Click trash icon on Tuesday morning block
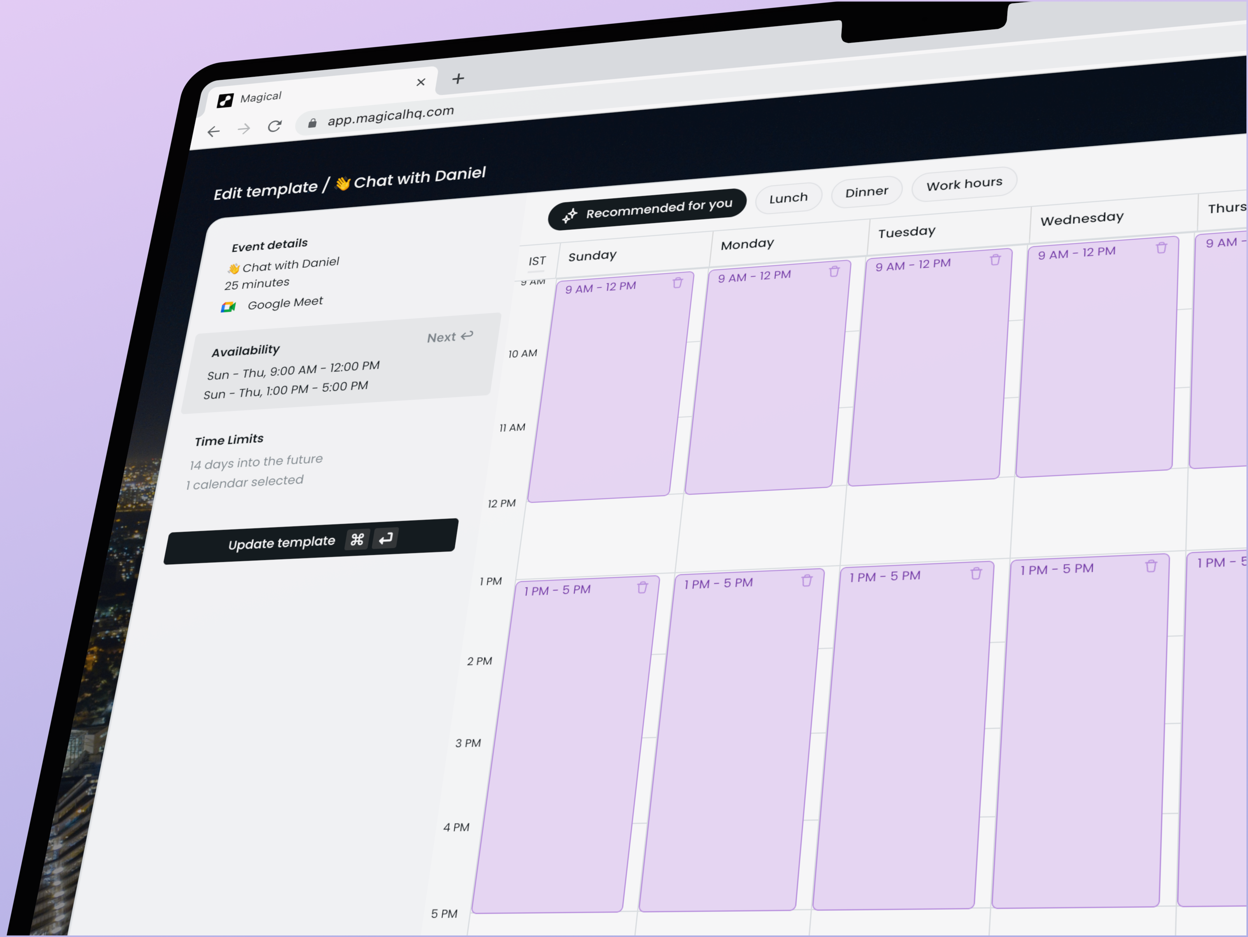Viewport: 1248px width, 937px height. 995,260
